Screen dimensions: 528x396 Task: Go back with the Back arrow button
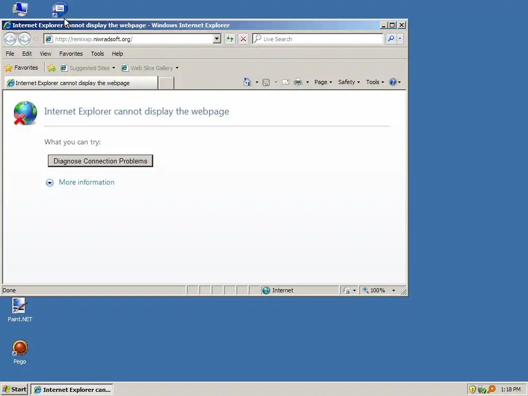pyautogui.click(x=10, y=39)
